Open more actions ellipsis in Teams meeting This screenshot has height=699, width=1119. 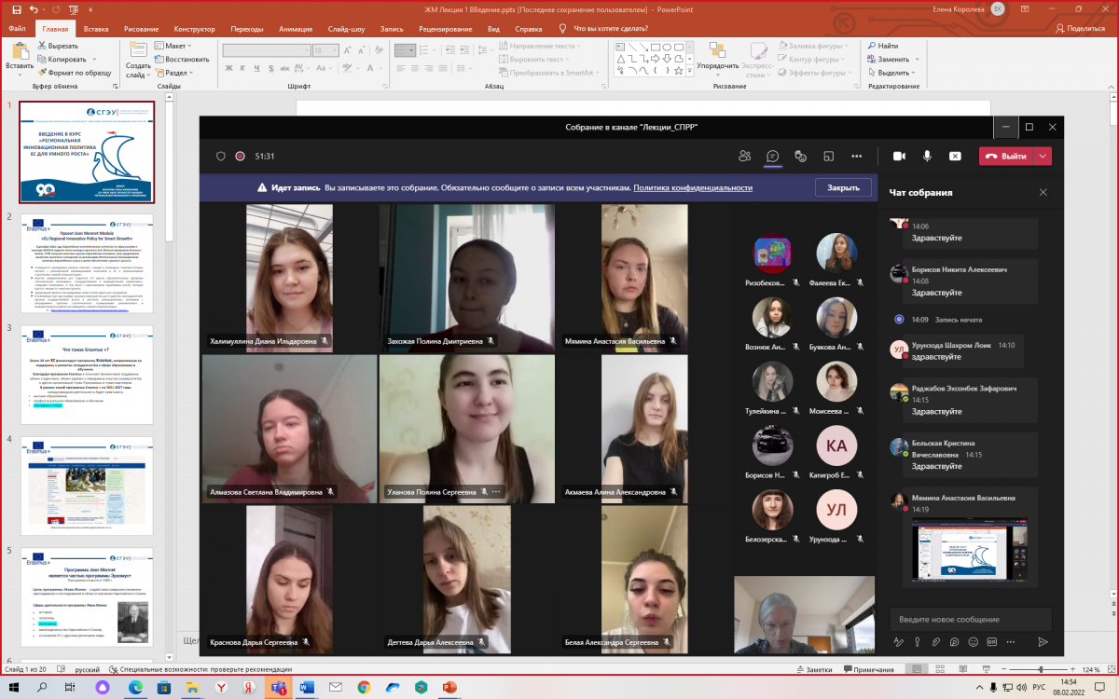tap(856, 156)
